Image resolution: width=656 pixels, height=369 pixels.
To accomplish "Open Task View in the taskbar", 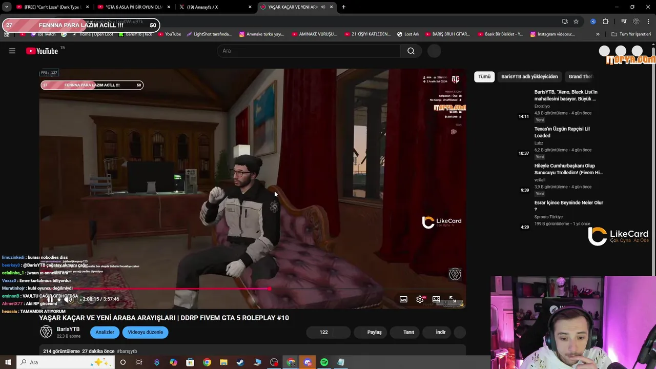I will [139, 362].
